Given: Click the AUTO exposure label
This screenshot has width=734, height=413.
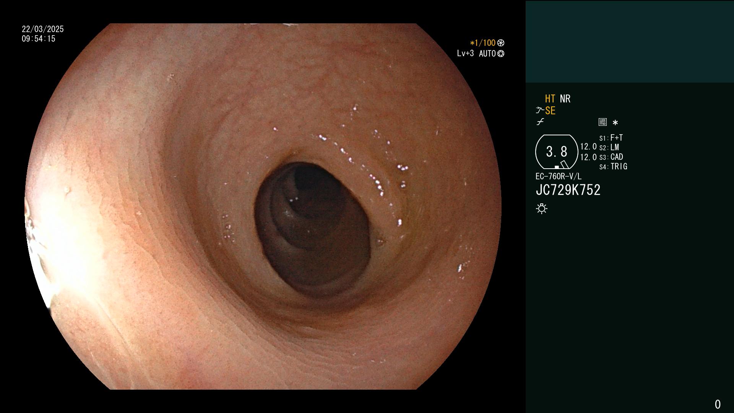Looking at the screenshot, I should (x=487, y=54).
